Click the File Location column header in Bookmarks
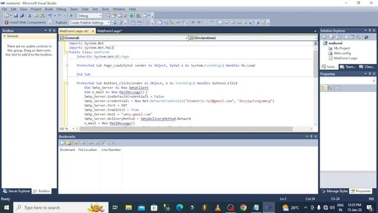The width and height of the screenshot is (378, 213). coord(87,150)
